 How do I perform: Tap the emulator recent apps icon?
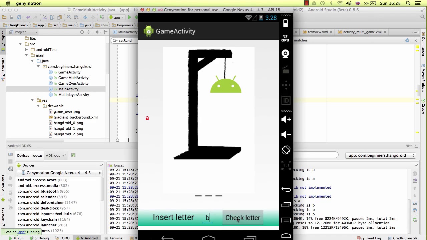(286, 205)
